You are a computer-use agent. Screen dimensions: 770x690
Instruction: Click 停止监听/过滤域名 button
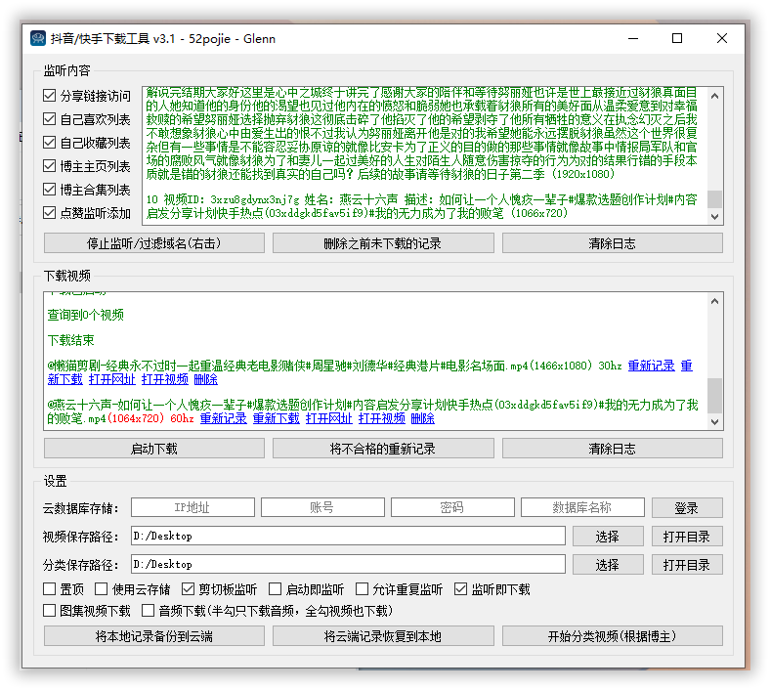154,243
